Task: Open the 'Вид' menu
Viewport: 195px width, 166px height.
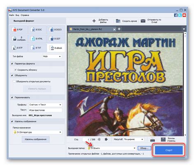Action: coord(17,15)
